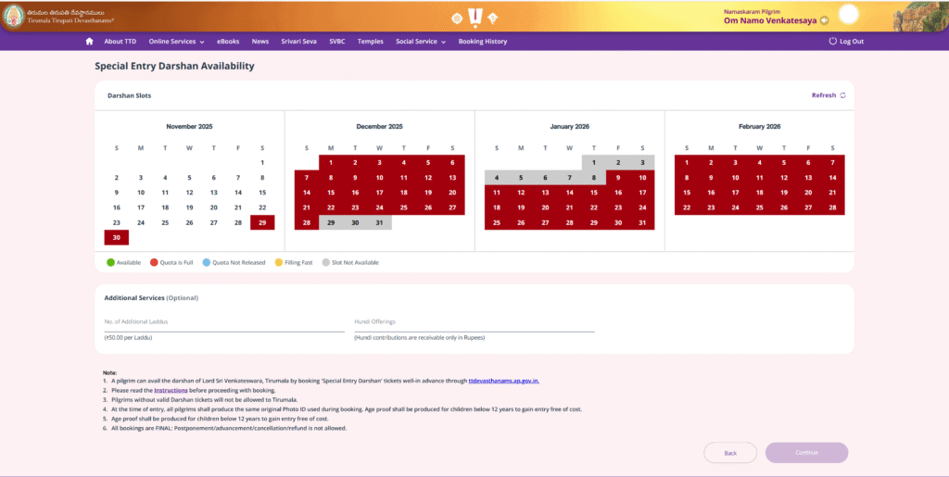Click the Continue button
This screenshot has height=477, width=949.
coord(807,453)
